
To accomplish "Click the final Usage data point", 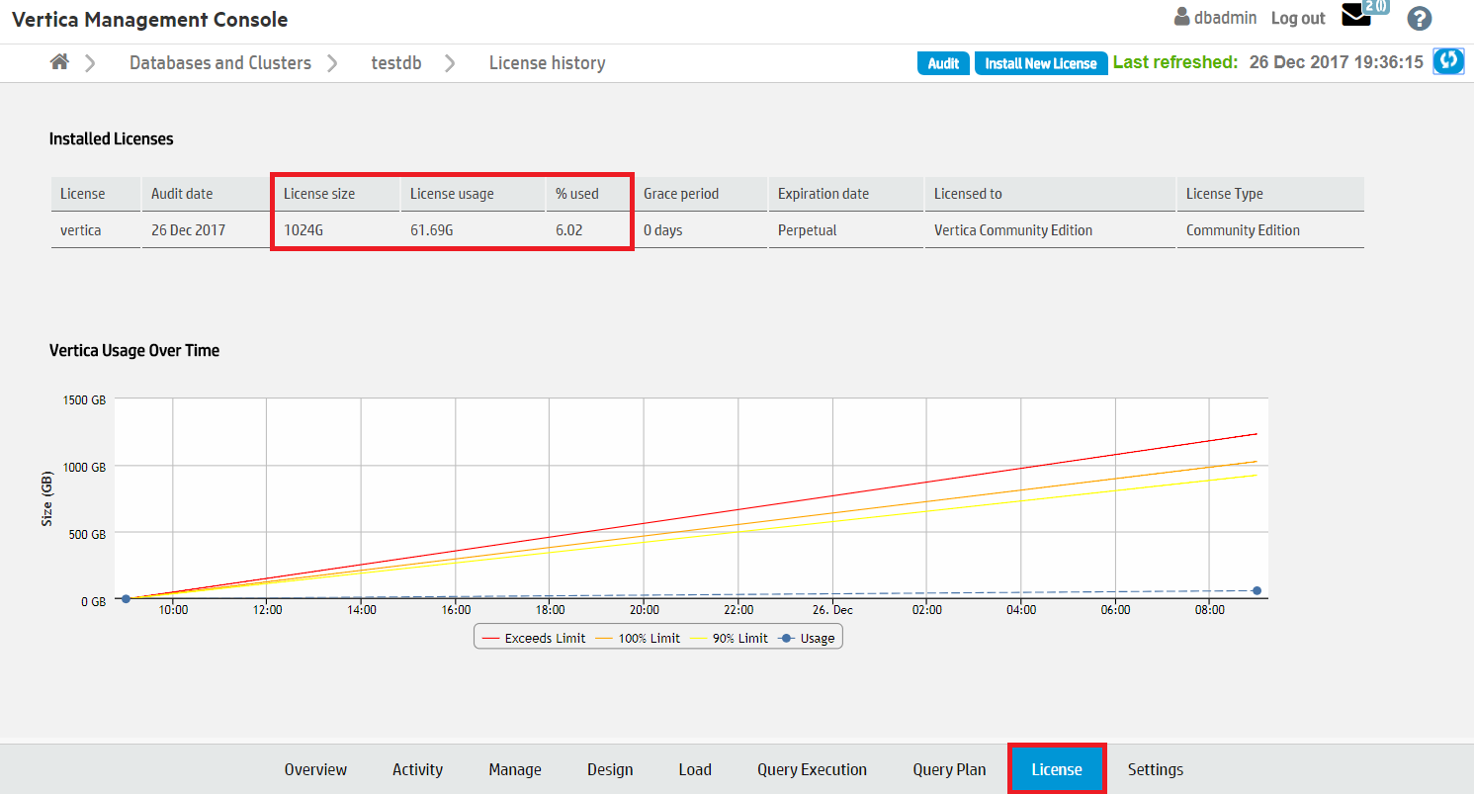I will click(x=1257, y=590).
